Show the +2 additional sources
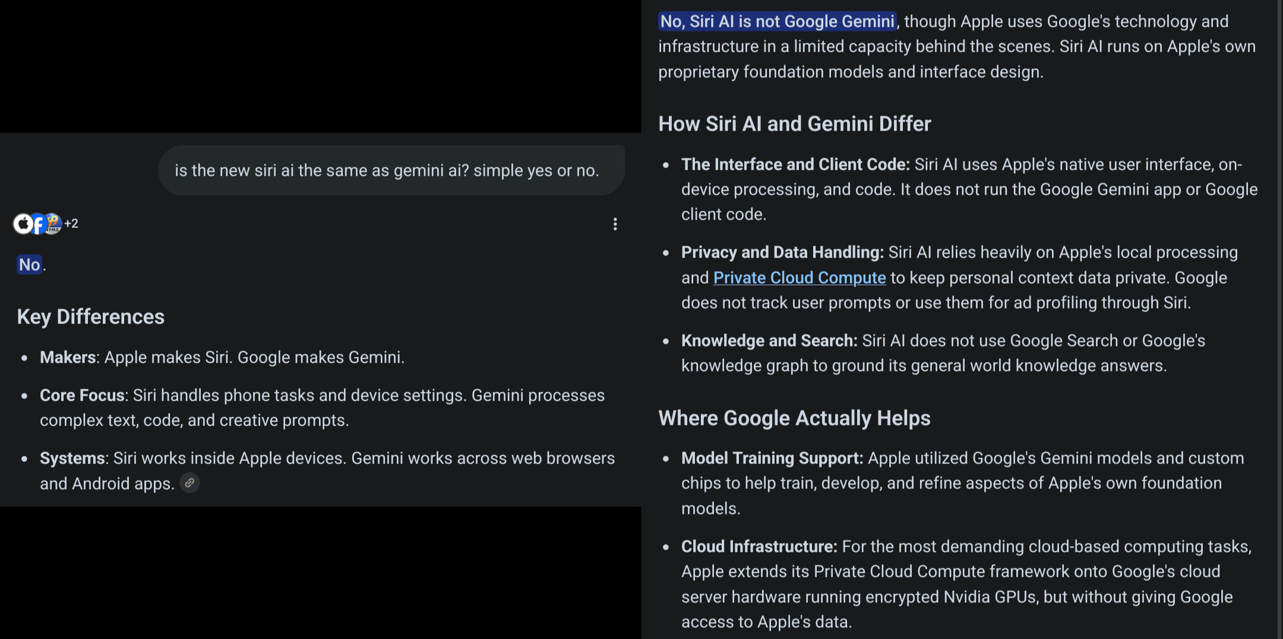The width and height of the screenshot is (1283, 639). pyautogui.click(x=71, y=224)
